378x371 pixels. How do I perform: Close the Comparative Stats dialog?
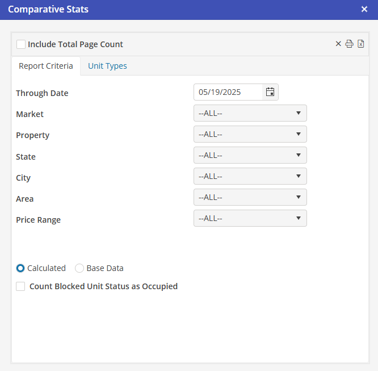point(364,9)
